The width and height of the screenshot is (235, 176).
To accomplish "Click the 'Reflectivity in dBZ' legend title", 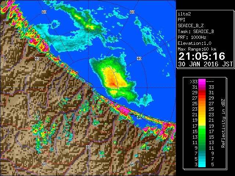I will pyautogui.click(x=223, y=123).
